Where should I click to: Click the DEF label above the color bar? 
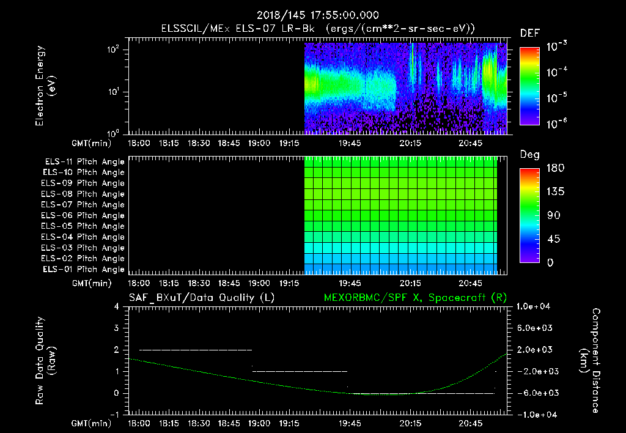coord(530,33)
